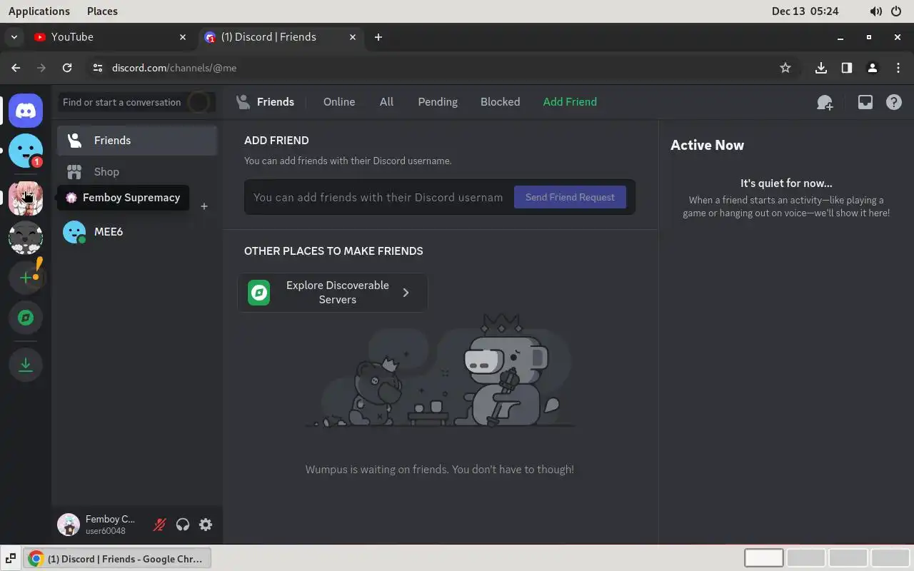Open the Applications menu

[39, 11]
